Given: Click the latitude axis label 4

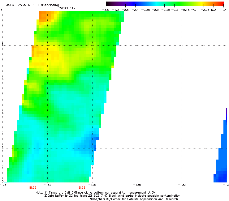Looking at the screenshot, I should click(2, 113).
